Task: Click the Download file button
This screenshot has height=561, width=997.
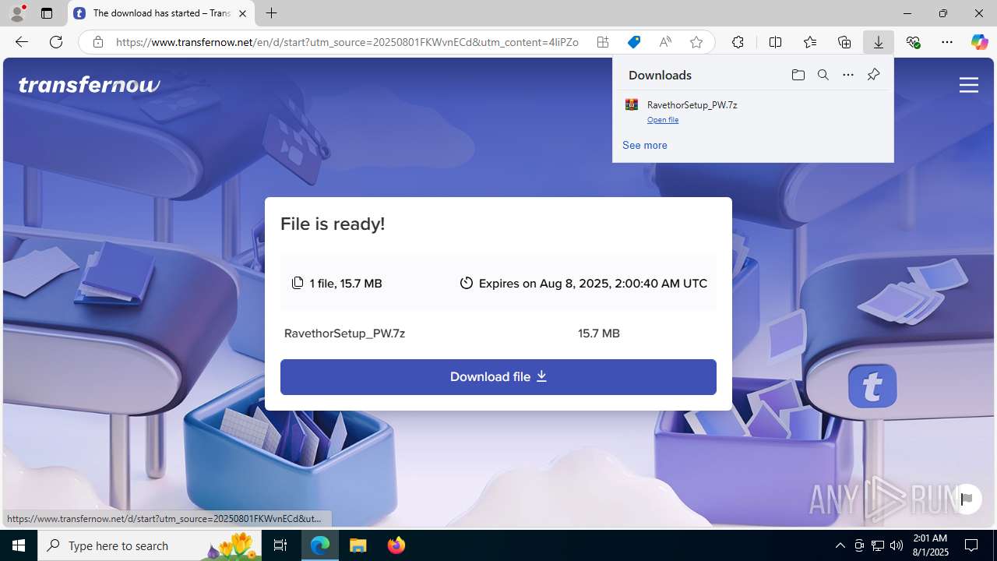Action: (498, 377)
